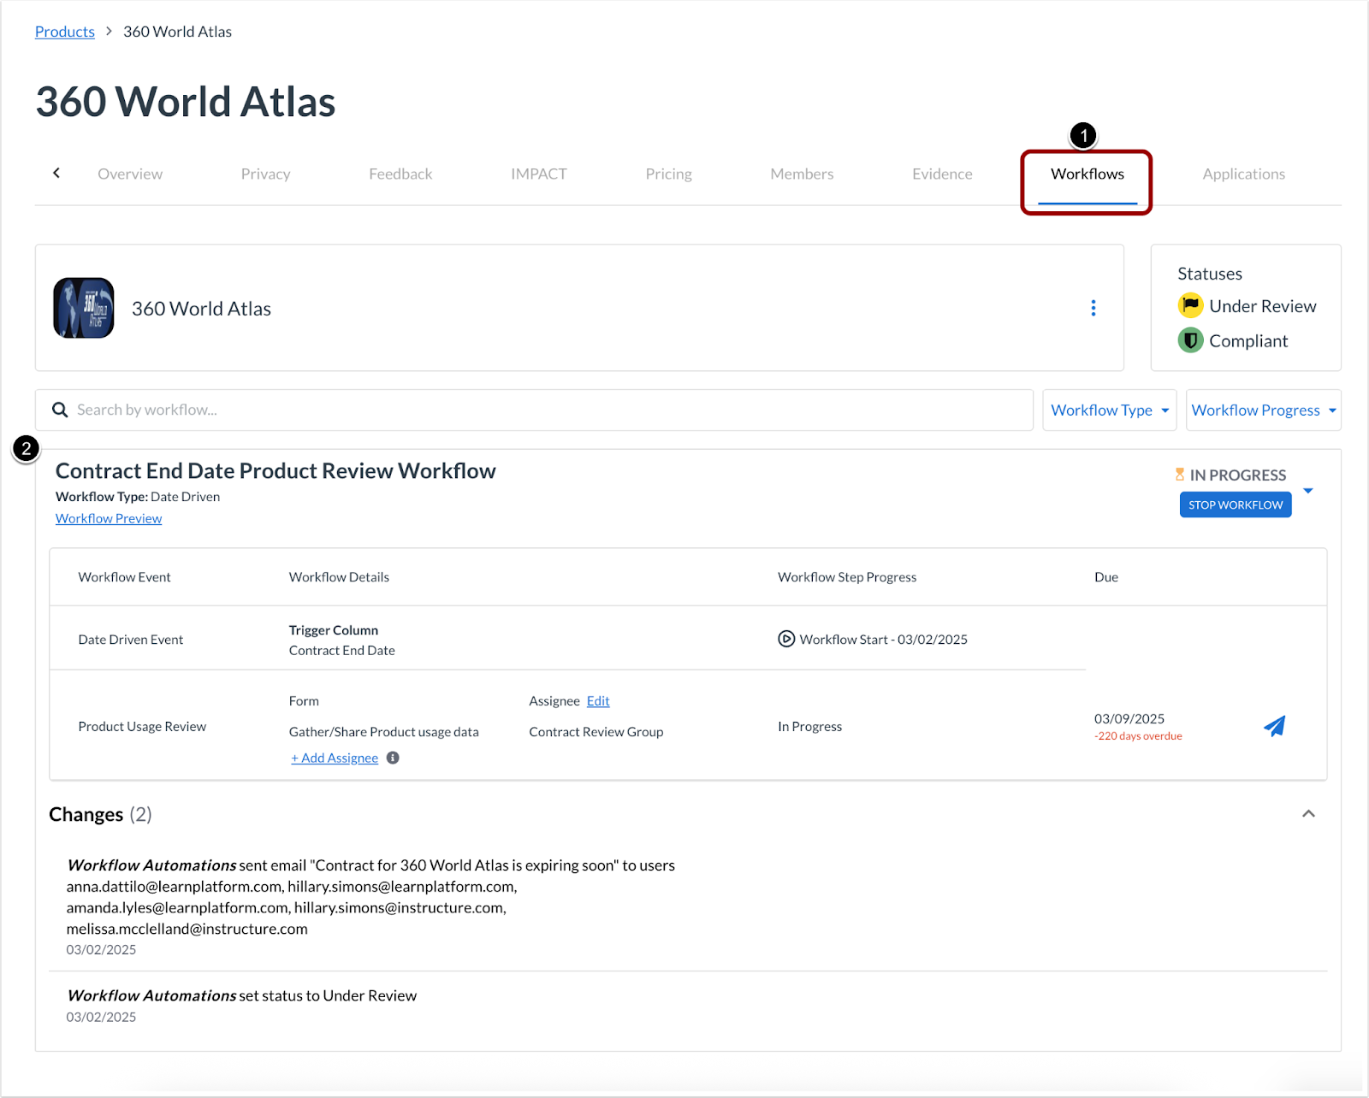Click the search magnifier icon
1369x1098 pixels.
60,410
